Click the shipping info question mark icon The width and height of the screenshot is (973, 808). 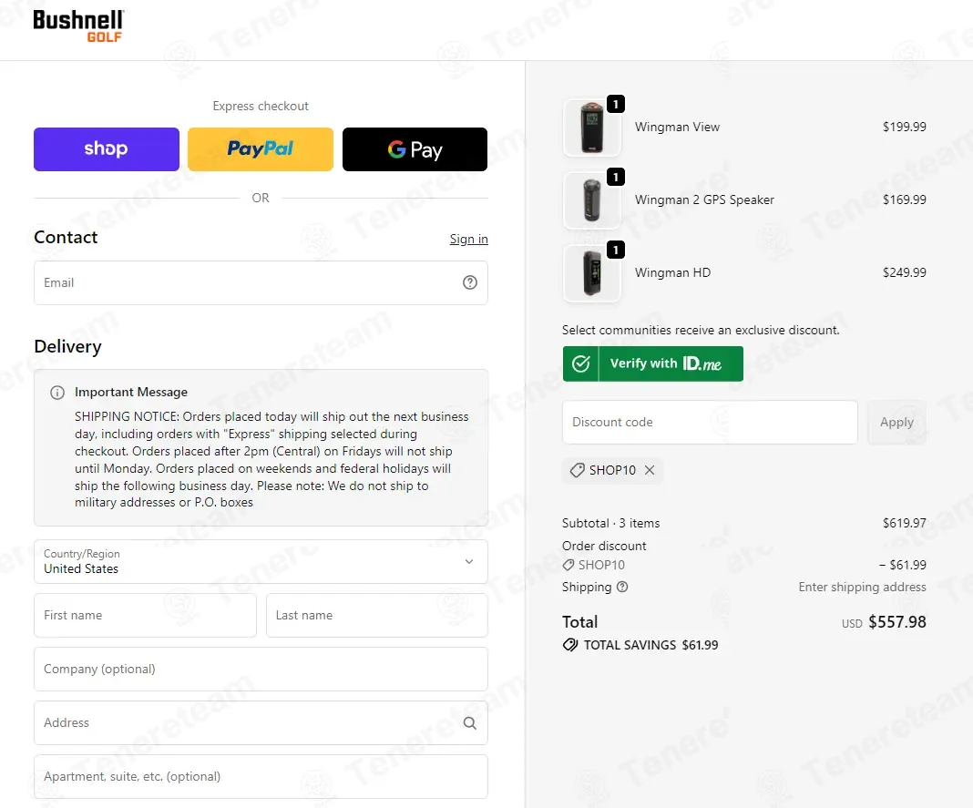621,587
